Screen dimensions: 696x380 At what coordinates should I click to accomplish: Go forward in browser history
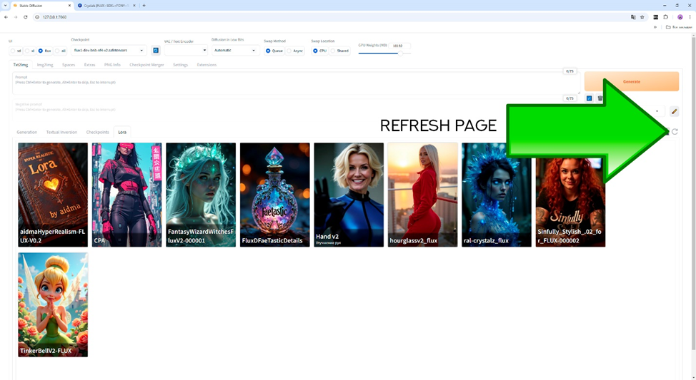16,17
